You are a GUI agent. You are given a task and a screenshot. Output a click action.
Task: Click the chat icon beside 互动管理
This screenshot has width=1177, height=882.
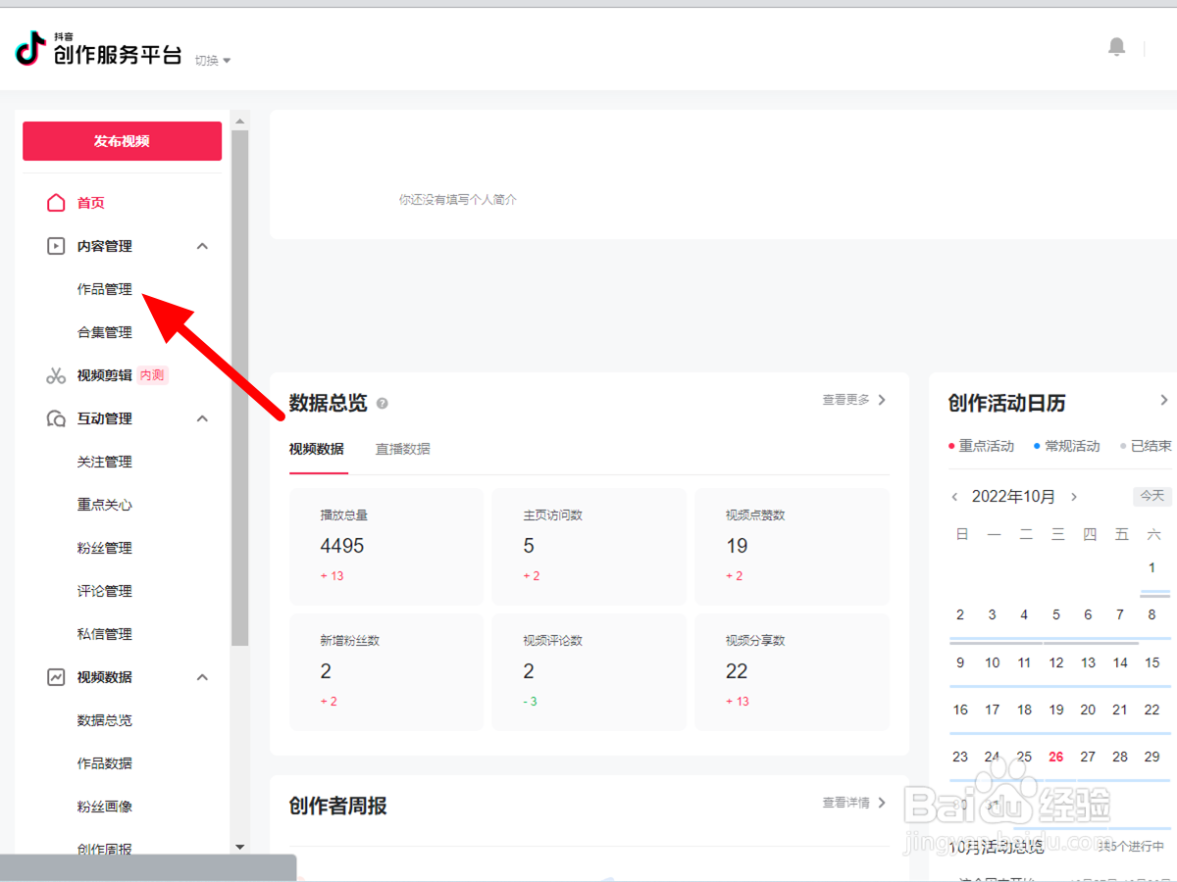click(56, 418)
